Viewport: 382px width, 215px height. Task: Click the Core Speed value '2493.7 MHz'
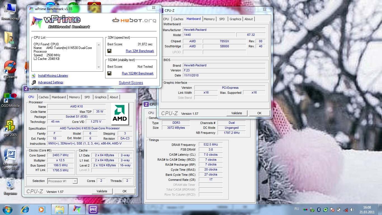tap(60, 155)
